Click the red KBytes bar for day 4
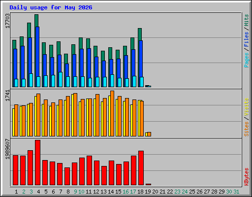Image resolution: width=252 pixels, height=197 pixels. coord(37,163)
